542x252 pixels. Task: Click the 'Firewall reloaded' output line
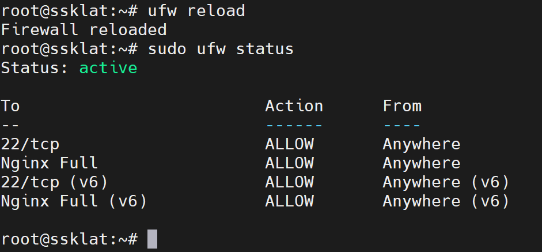point(84,30)
